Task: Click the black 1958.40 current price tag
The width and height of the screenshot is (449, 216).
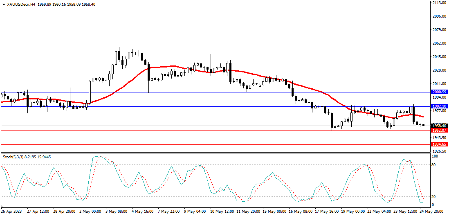Action: [439, 126]
